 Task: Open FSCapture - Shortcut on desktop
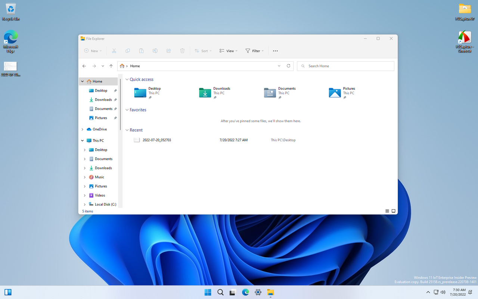pos(465,42)
